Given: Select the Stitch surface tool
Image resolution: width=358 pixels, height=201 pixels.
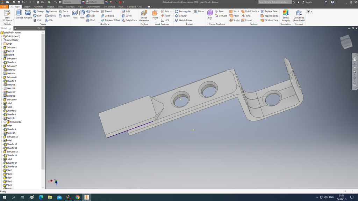Looking at the screenshot, I should [x=234, y=11].
